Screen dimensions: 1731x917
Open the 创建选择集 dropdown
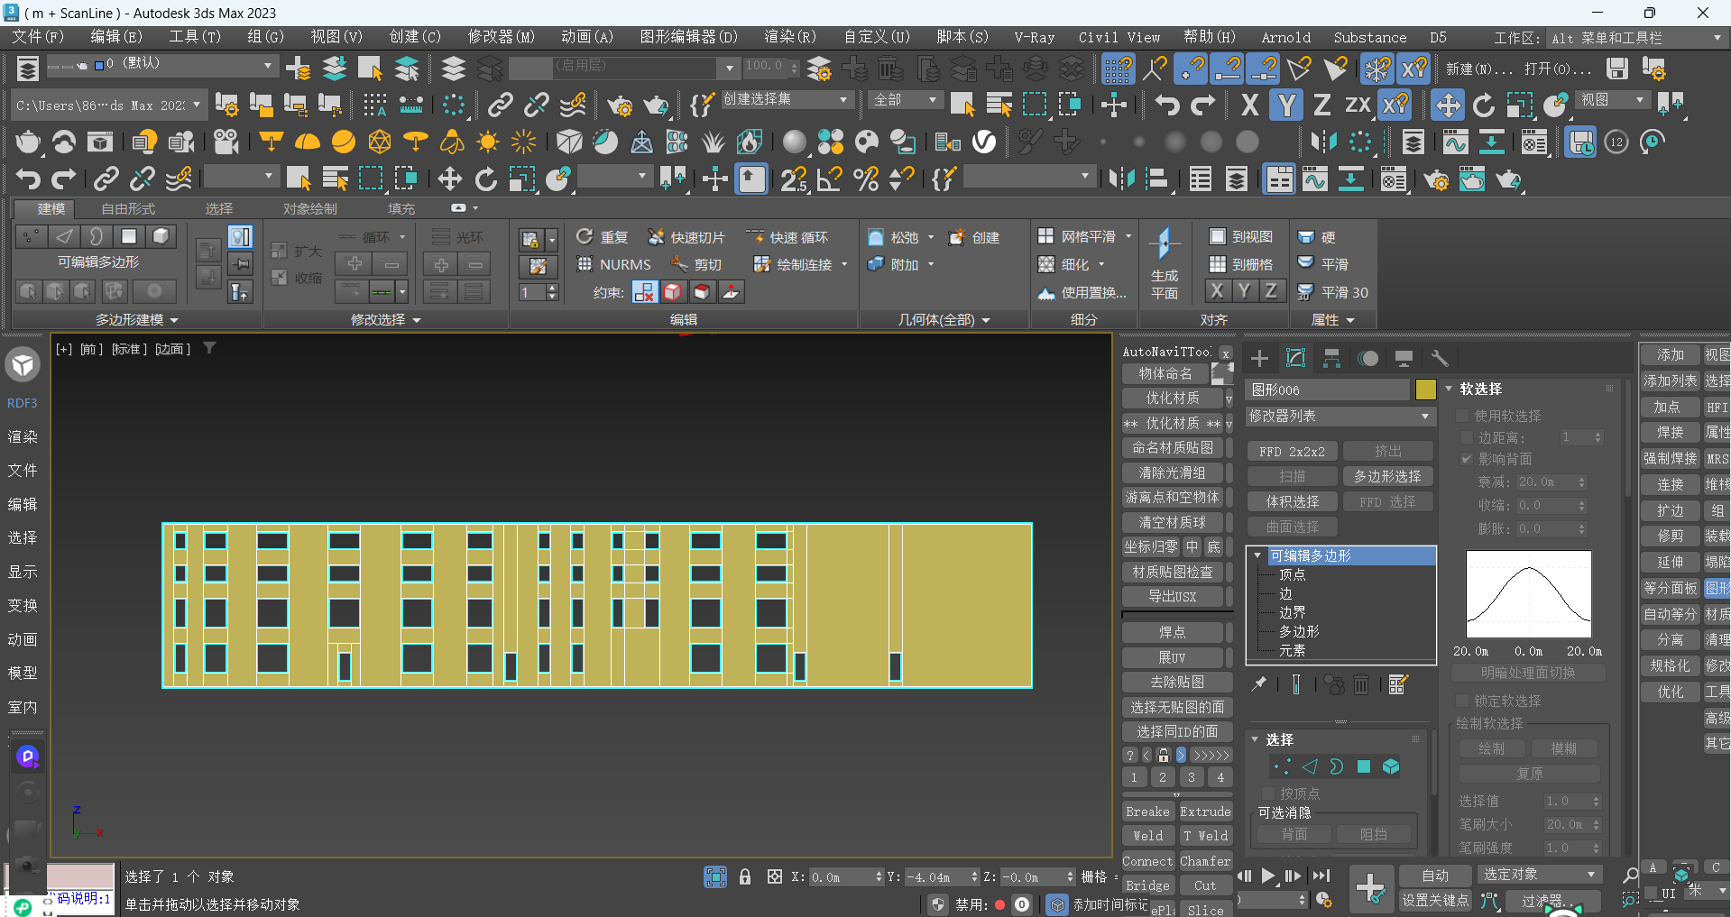[x=786, y=99]
